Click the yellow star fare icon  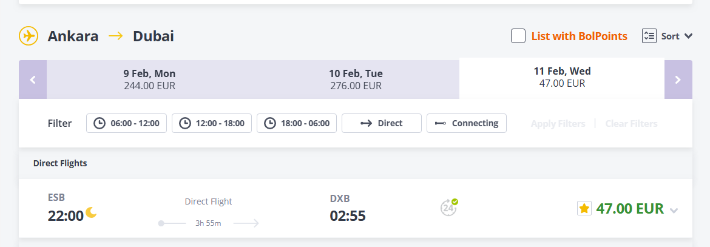[x=584, y=209]
